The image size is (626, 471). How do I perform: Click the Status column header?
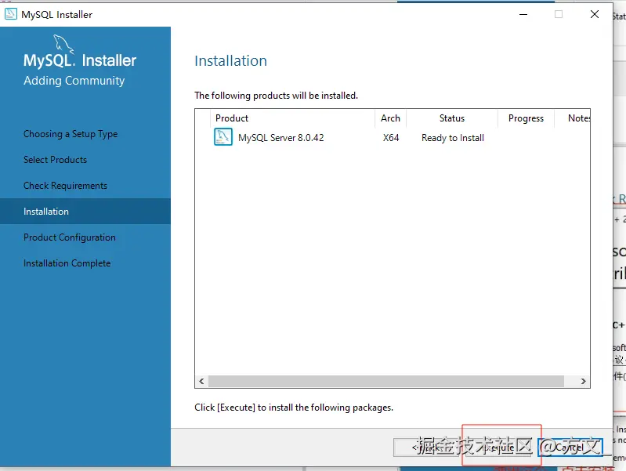(452, 118)
